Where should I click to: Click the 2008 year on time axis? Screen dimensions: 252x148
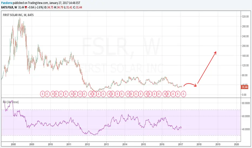click(x=13, y=144)
